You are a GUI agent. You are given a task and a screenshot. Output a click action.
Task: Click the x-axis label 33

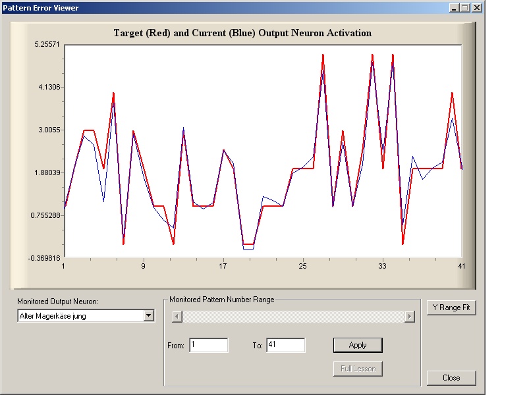pyautogui.click(x=382, y=266)
